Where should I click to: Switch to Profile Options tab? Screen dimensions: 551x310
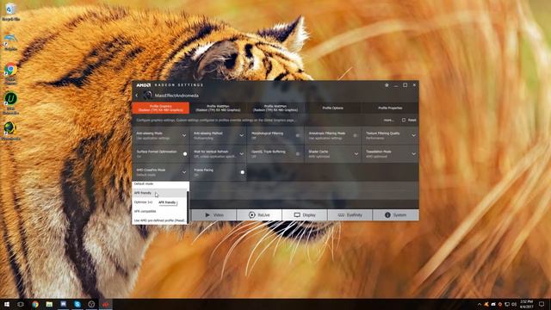click(333, 108)
